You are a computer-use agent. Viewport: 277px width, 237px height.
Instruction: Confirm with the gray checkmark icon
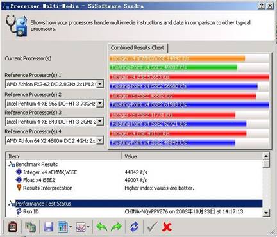point(153,226)
